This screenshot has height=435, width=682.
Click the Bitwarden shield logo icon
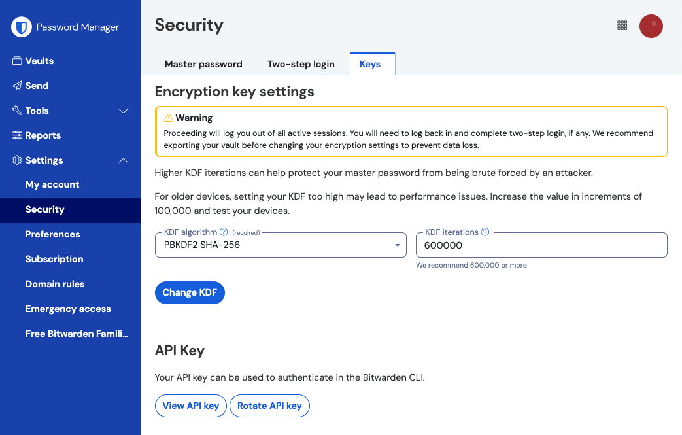[22, 27]
